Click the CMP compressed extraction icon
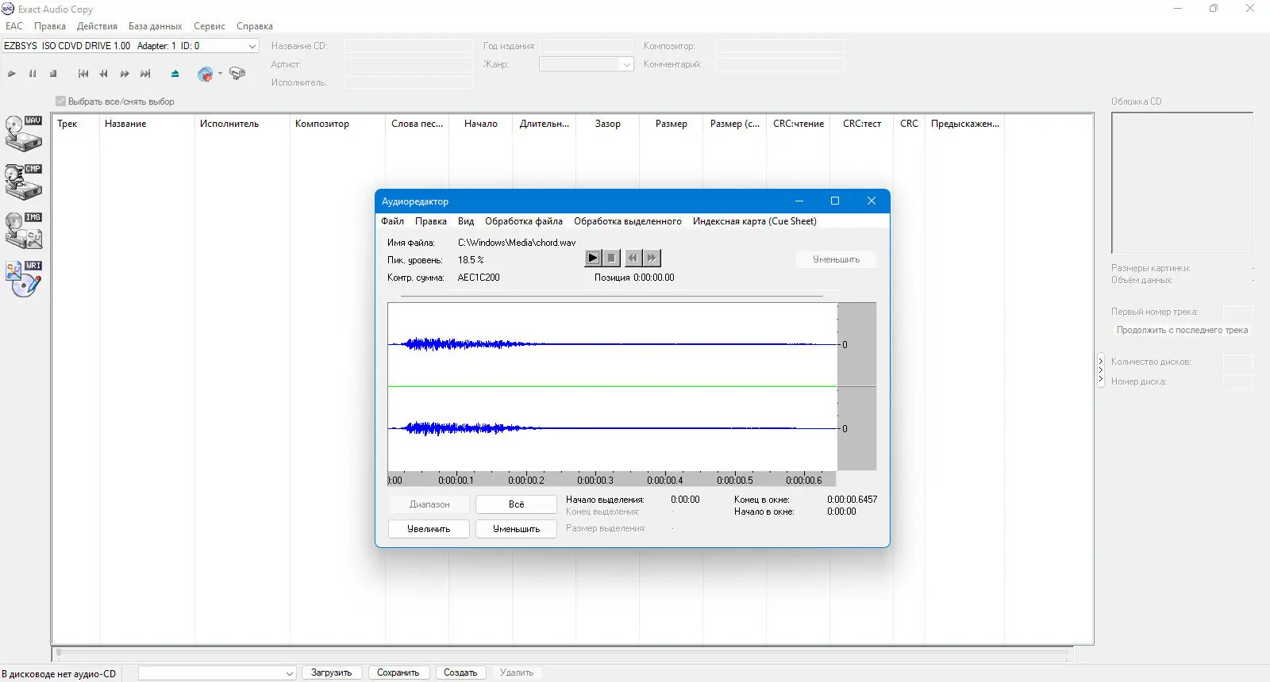The height and width of the screenshot is (682, 1270). tap(24, 182)
